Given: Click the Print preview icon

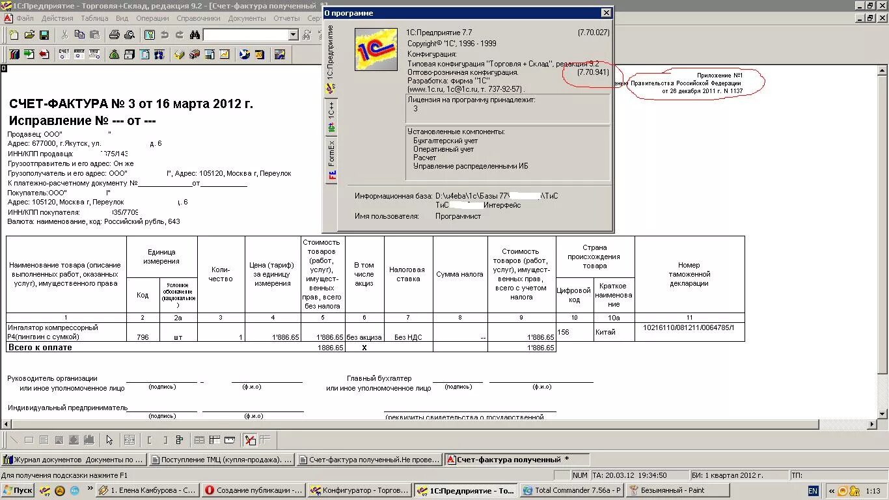Looking at the screenshot, I should pyautogui.click(x=130, y=35).
